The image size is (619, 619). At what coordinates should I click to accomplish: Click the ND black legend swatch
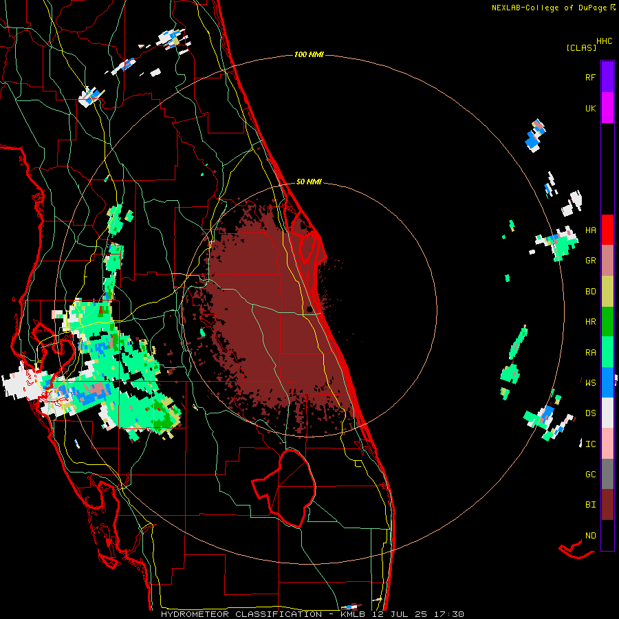pyautogui.click(x=607, y=535)
